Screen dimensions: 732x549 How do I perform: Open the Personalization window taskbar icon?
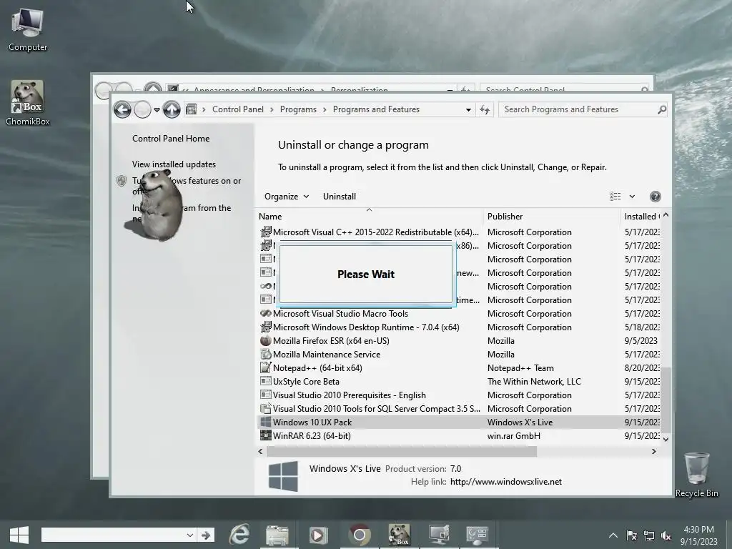point(439,535)
